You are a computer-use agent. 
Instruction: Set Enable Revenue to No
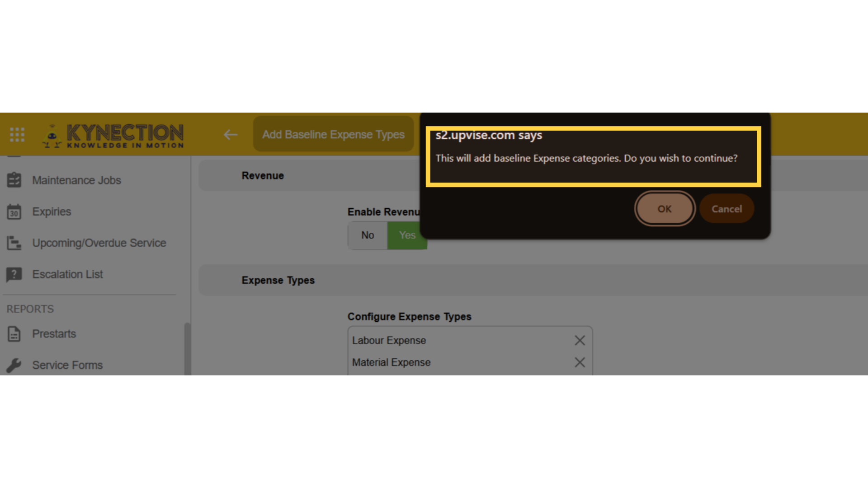tap(368, 235)
